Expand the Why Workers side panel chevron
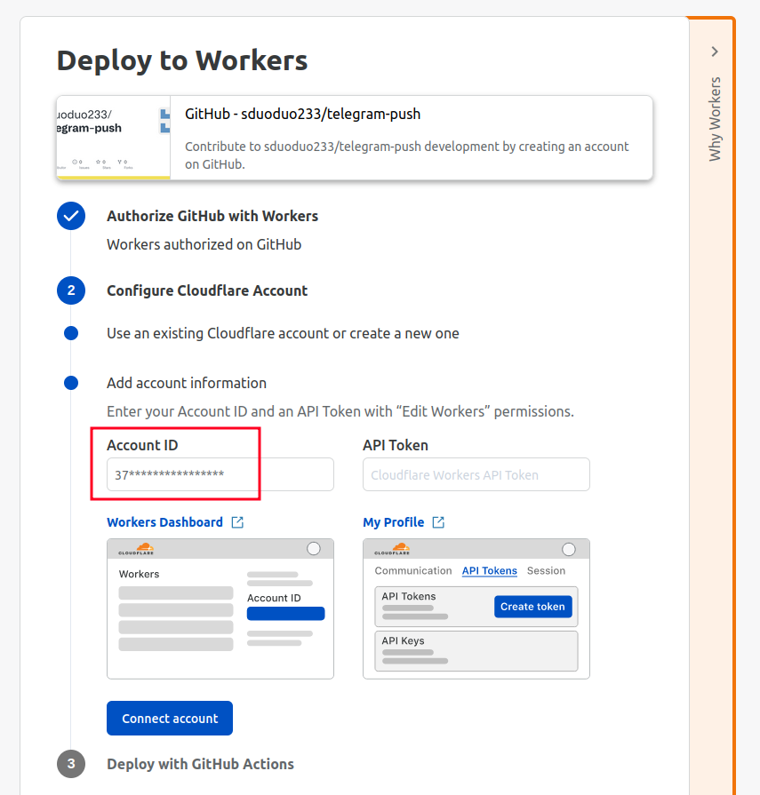Viewport: 760px width, 795px height. 715,52
